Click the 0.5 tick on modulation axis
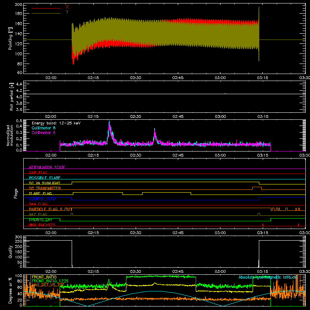This screenshot has height=310, width=310. (19, 121)
